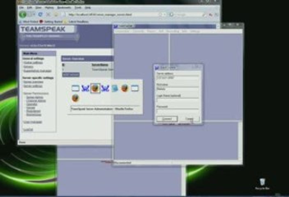
Task: Open the TeamSpeak Server name link in table
Action: (102, 69)
